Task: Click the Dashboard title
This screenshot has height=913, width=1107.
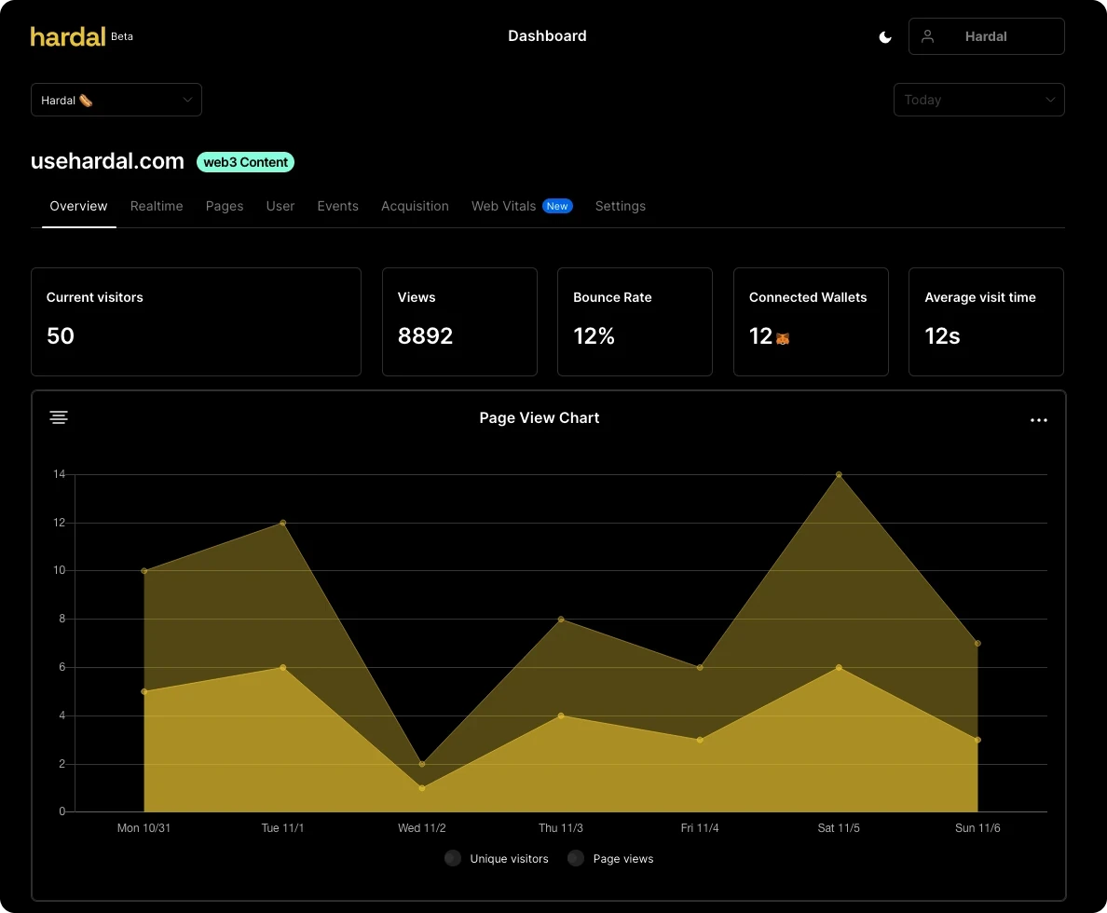Action: coord(547,36)
